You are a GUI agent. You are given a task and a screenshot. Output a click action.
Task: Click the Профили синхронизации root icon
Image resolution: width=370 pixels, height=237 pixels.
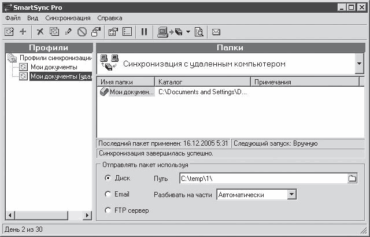[x=12, y=58]
